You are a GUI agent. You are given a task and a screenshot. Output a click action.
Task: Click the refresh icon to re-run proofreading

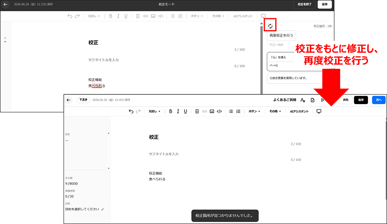270,26
